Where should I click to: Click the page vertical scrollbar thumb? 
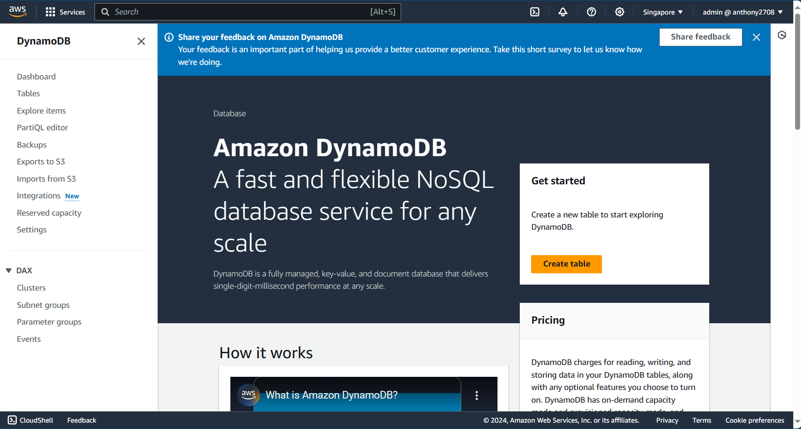pyautogui.click(x=797, y=71)
